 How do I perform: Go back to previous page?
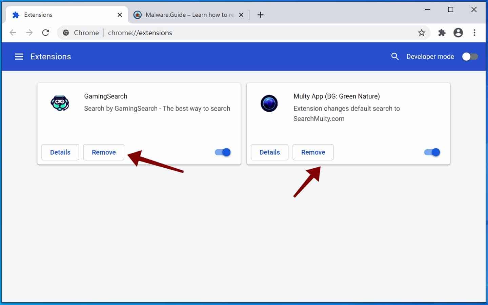(x=13, y=33)
